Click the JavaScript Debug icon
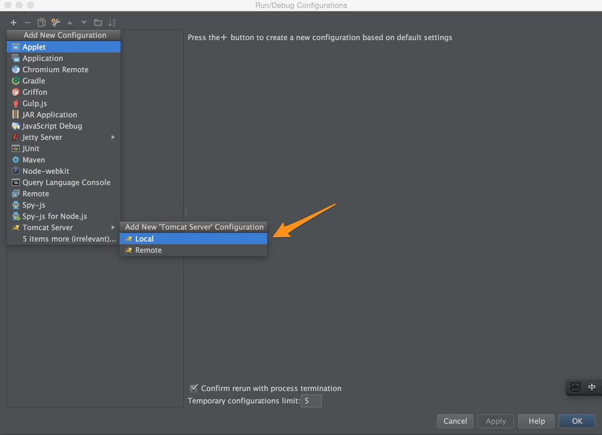This screenshot has height=435, width=602. 16,126
